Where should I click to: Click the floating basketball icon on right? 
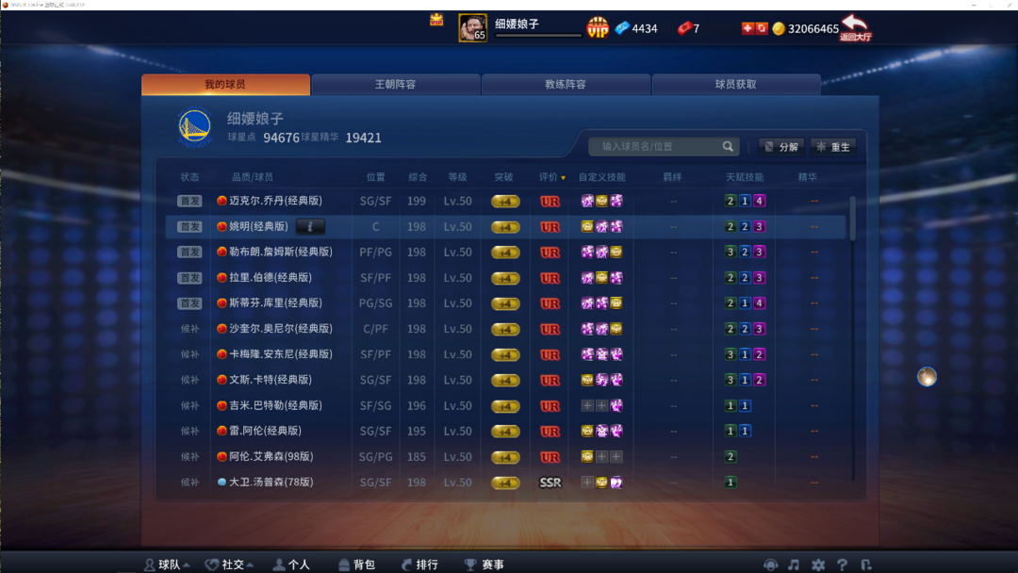[927, 376]
